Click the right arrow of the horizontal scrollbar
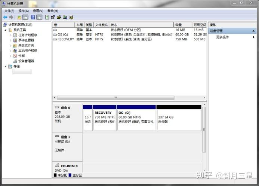The image size is (259, 186). pyautogui.click(x=204, y=98)
